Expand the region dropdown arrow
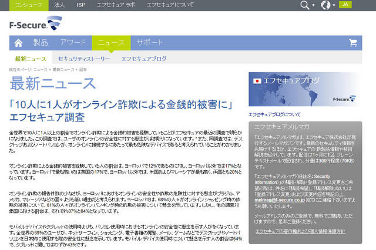The width and height of the screenshot is (376, 250). [334, 5]
